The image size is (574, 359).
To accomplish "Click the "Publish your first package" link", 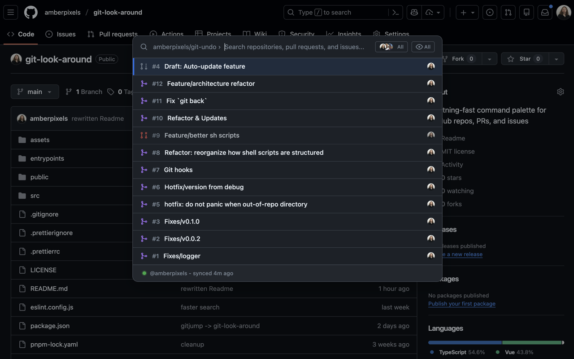I will pyautogui.click(x=461, y=304).
